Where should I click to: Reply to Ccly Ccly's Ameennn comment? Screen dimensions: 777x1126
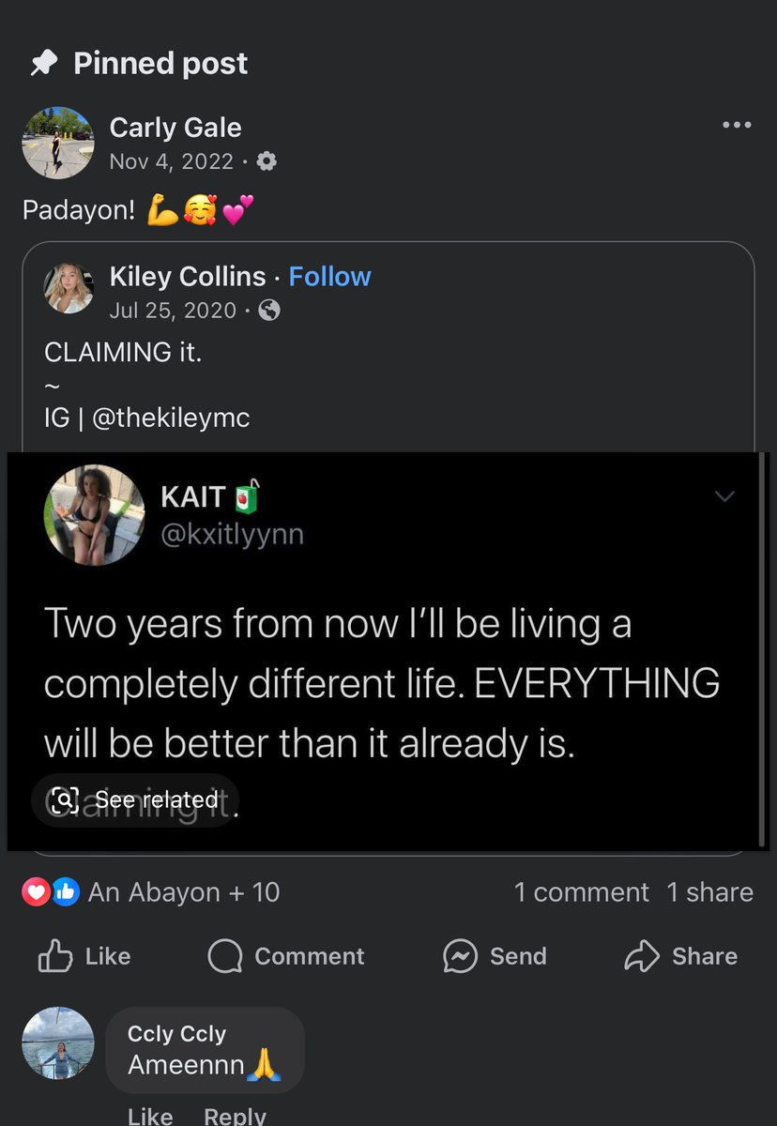click(x=235, y=1116)
